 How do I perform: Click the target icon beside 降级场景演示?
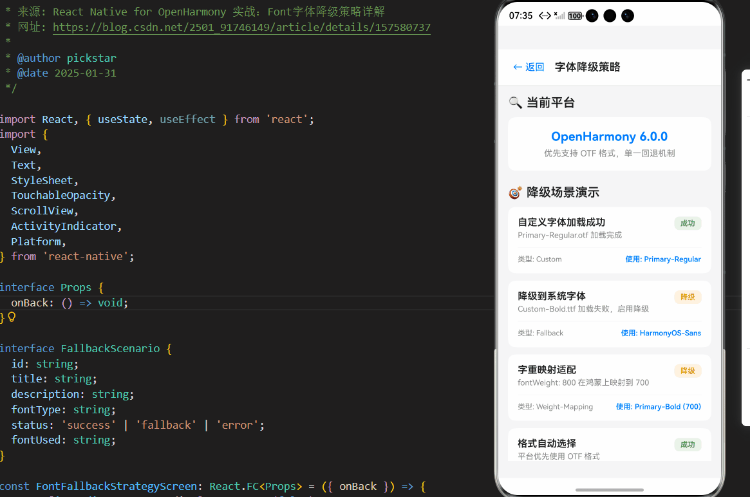pyautogui.click(x=515, y=192)
